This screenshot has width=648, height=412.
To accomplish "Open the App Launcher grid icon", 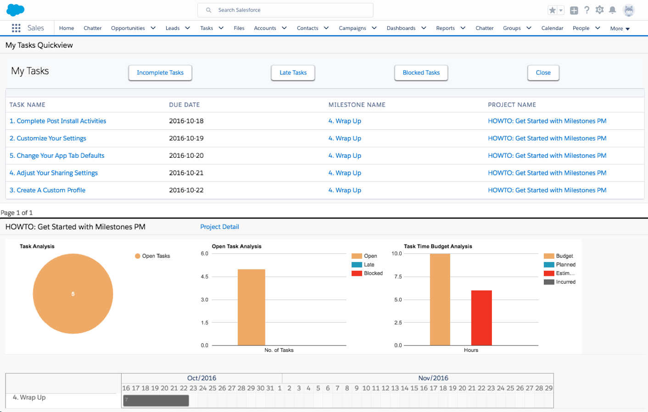I will click(x=16, y=28).
